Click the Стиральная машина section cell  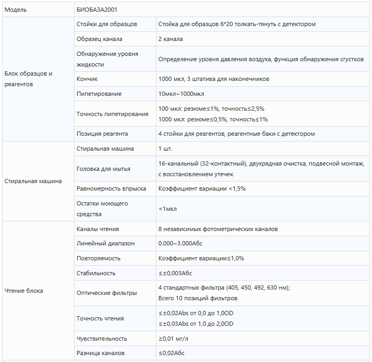(38, 182)
